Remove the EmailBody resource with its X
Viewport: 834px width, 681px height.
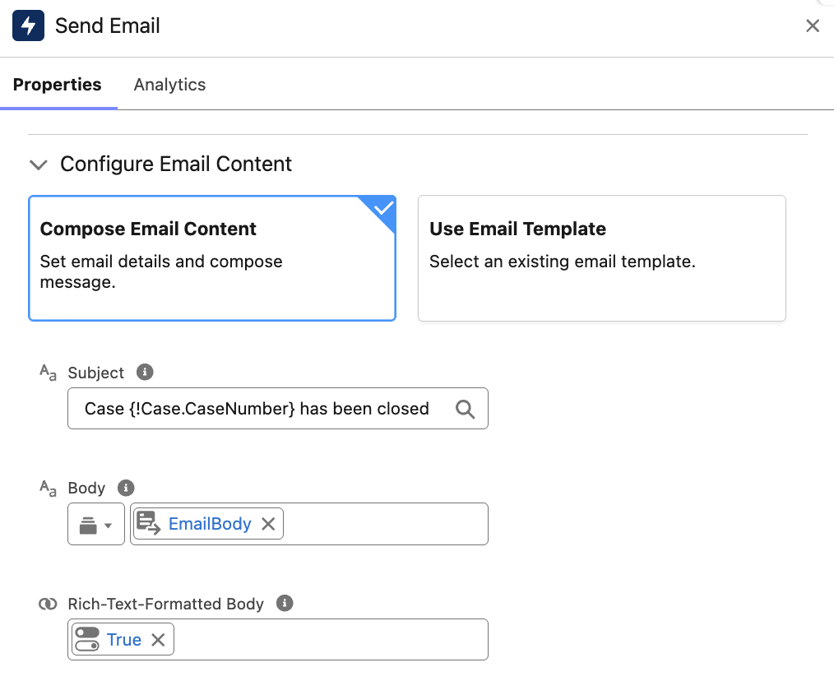tap(268, 523)
